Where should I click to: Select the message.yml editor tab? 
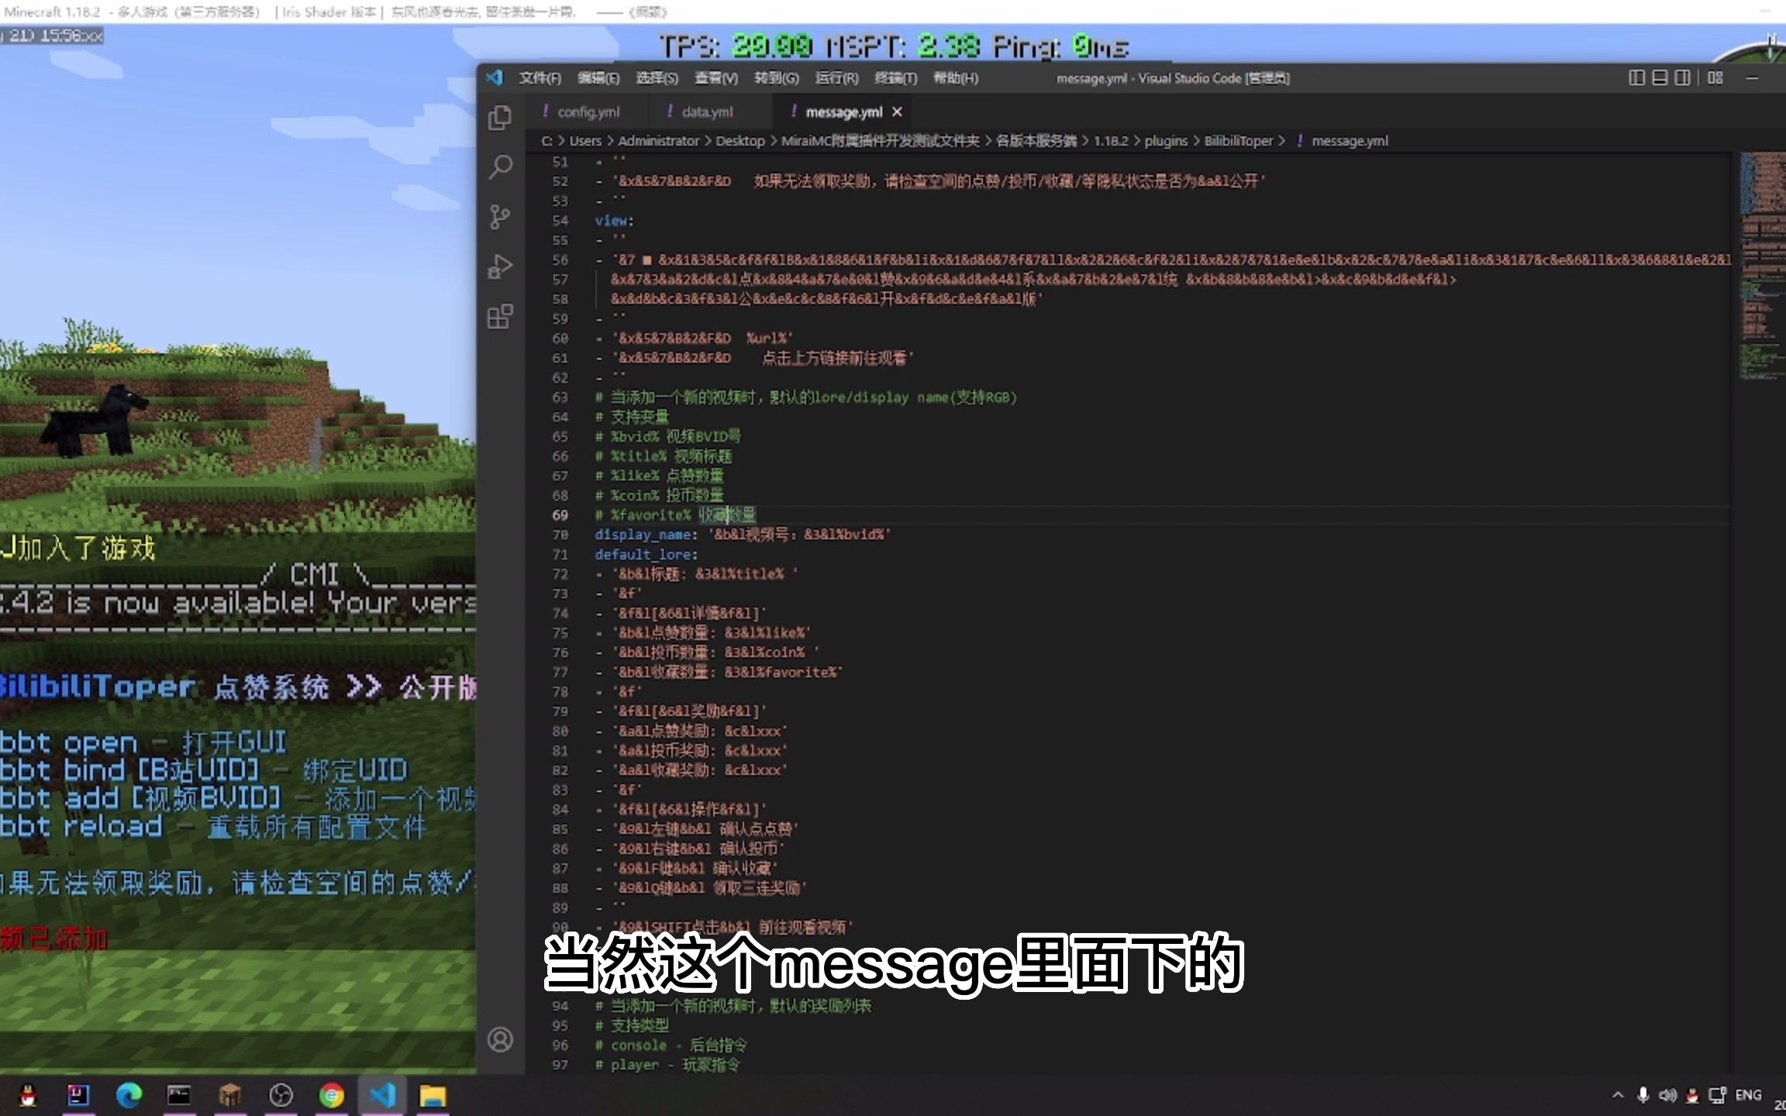843,112
